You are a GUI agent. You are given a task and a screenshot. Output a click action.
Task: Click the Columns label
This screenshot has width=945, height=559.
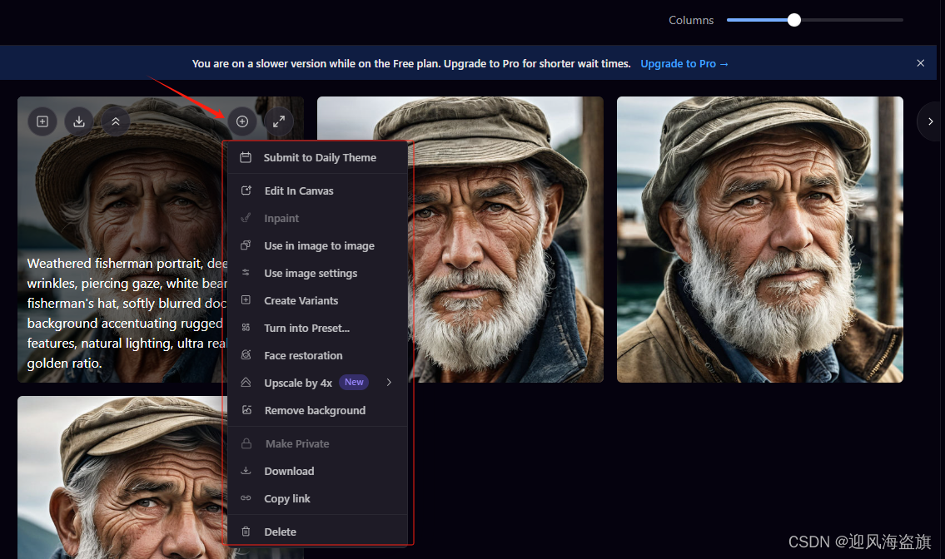[691, 20]
